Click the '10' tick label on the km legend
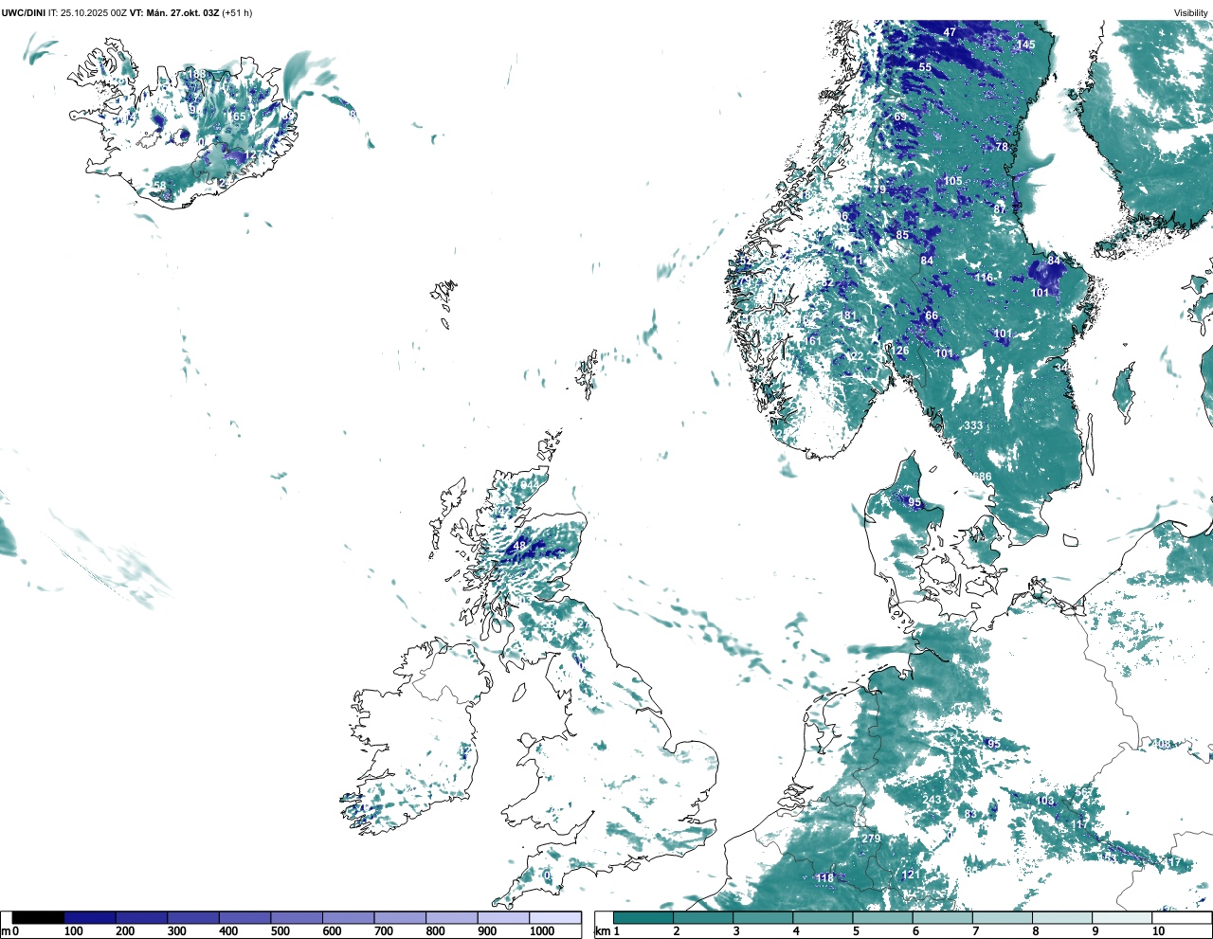The width and height of the screenshot is (1213, 939). (1158, 931)
